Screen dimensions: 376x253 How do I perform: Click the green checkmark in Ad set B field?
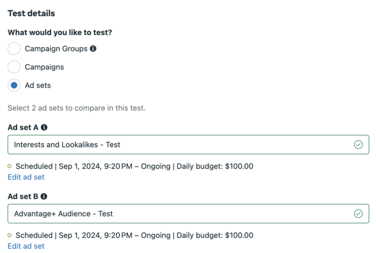click(358, 214)
